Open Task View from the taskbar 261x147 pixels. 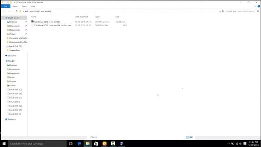click(x=71, y=143)
